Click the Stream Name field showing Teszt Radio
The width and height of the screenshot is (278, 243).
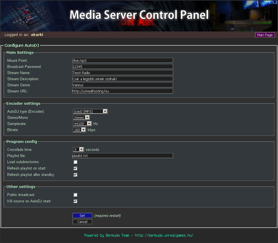pyautogui.click(x=122, y=72)
